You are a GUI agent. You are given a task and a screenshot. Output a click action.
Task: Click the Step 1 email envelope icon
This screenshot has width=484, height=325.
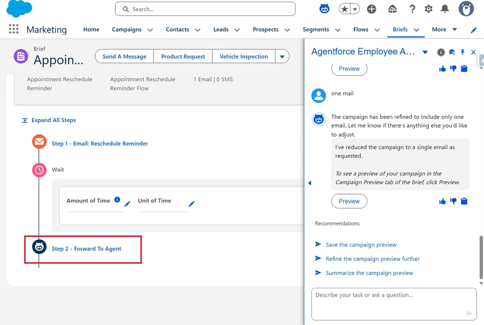coord(39,142)
